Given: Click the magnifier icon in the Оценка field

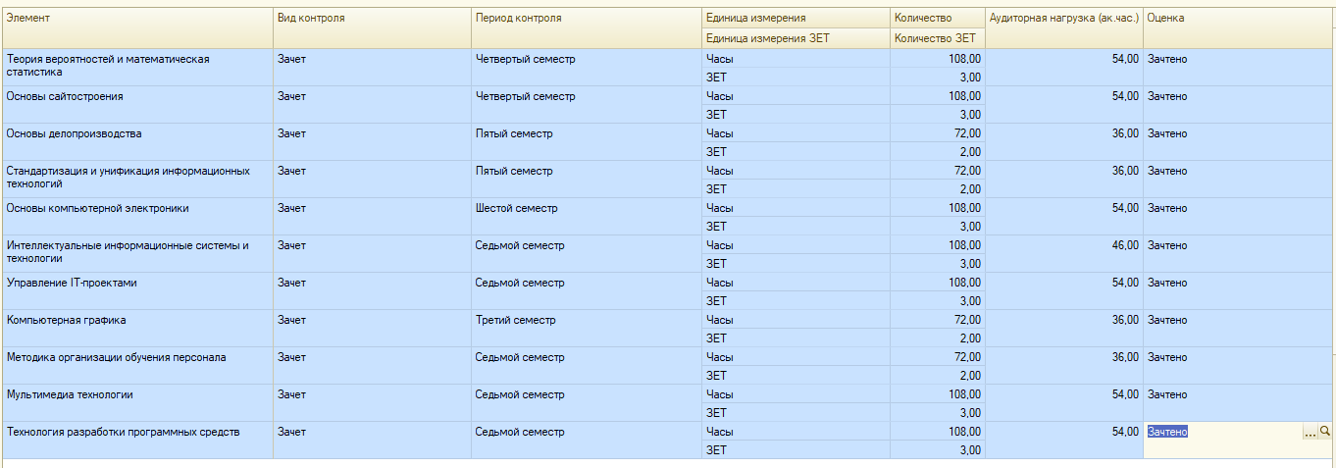Looking at the screenshot, I should pyautogui.click(x=1325, y=432).
